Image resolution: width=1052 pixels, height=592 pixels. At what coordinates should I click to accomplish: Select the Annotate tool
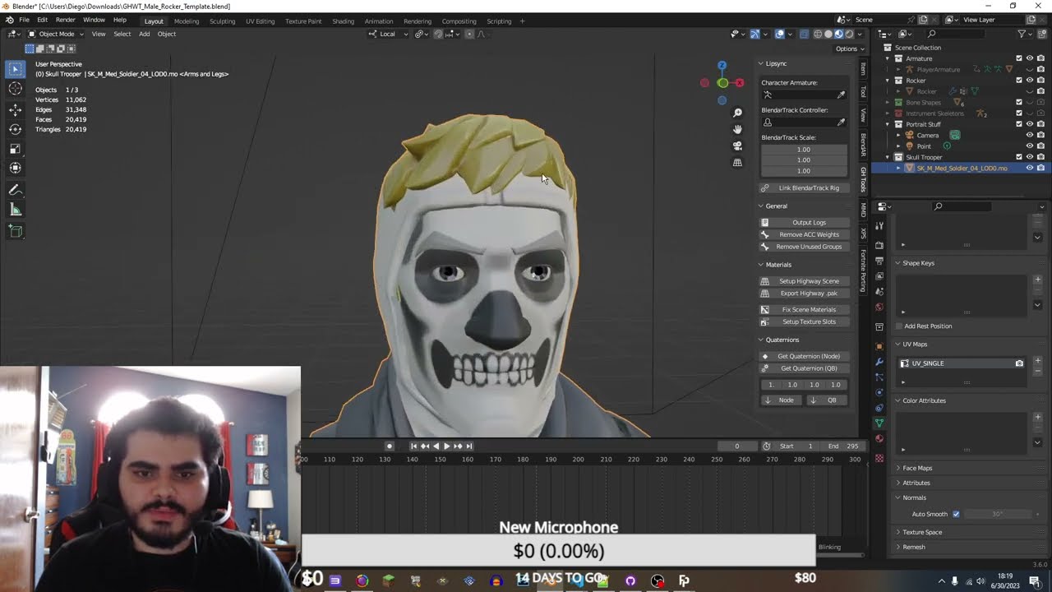tap(16, 191)
